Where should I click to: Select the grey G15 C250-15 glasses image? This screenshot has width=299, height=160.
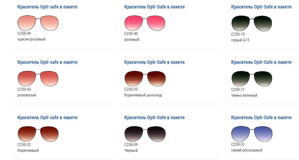(252, 23)
